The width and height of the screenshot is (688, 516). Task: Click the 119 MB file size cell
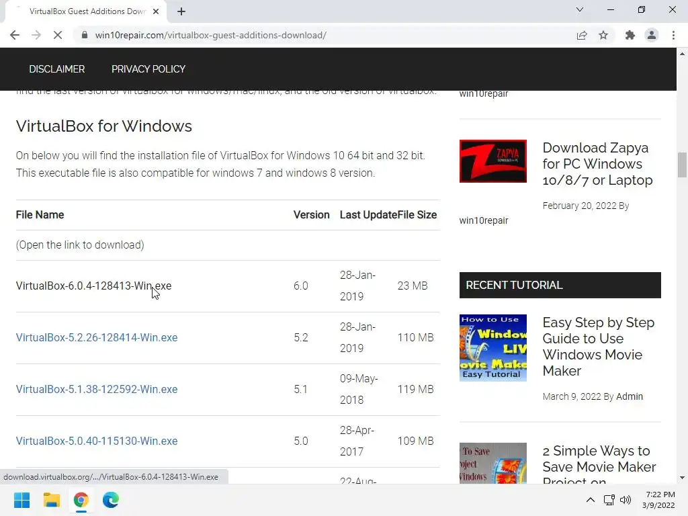(x=415, y=389)
